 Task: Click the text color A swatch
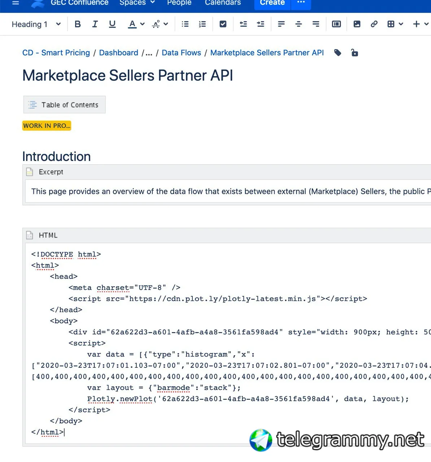point(132,24)
